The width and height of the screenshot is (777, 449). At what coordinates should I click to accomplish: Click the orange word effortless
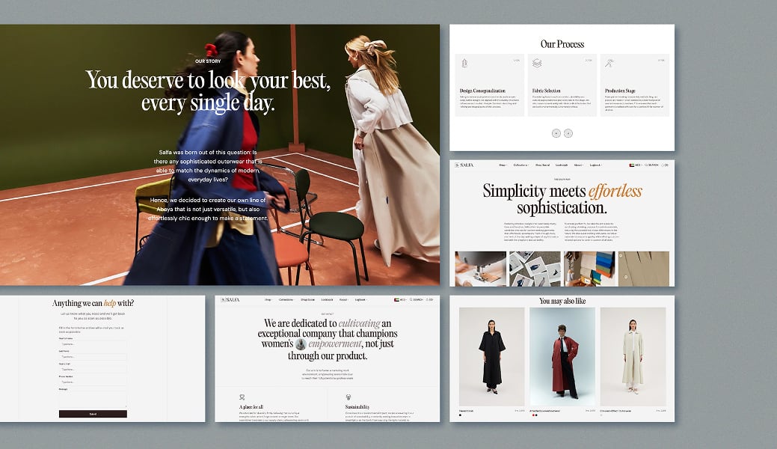point(615,191)
